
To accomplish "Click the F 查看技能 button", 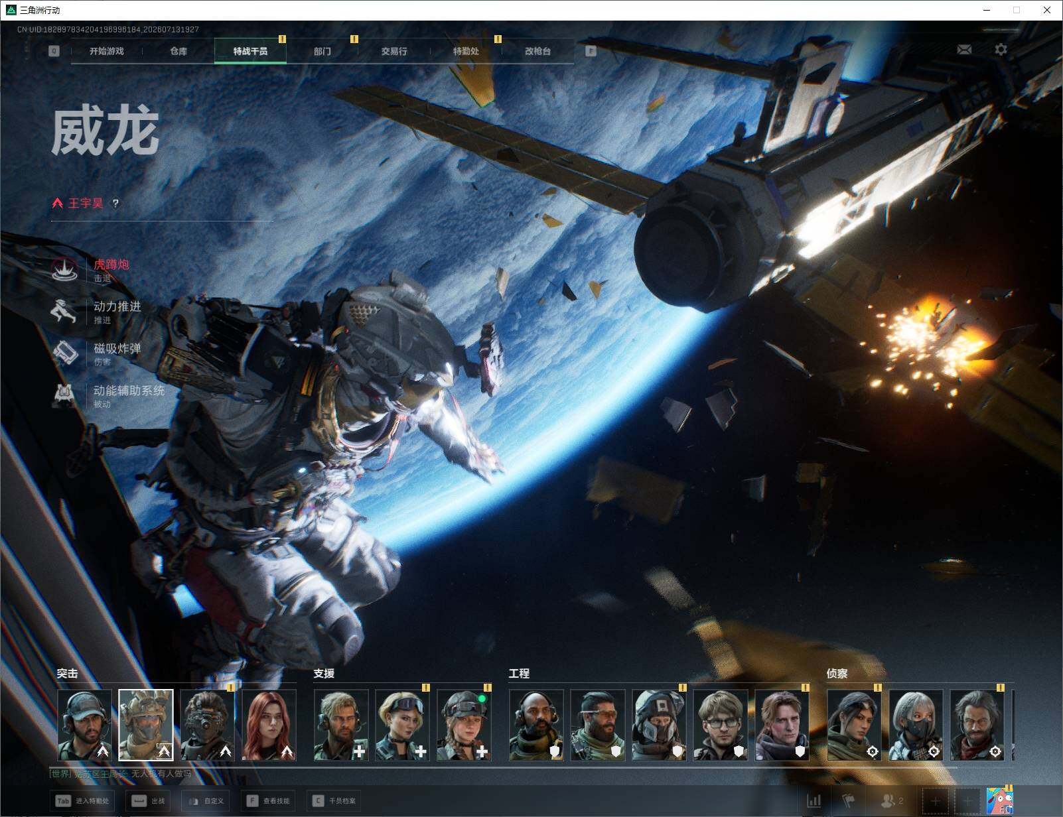I will (x=269, y=800).
